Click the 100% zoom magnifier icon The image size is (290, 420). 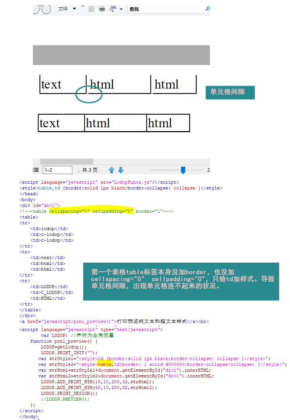tap(113, 9)
